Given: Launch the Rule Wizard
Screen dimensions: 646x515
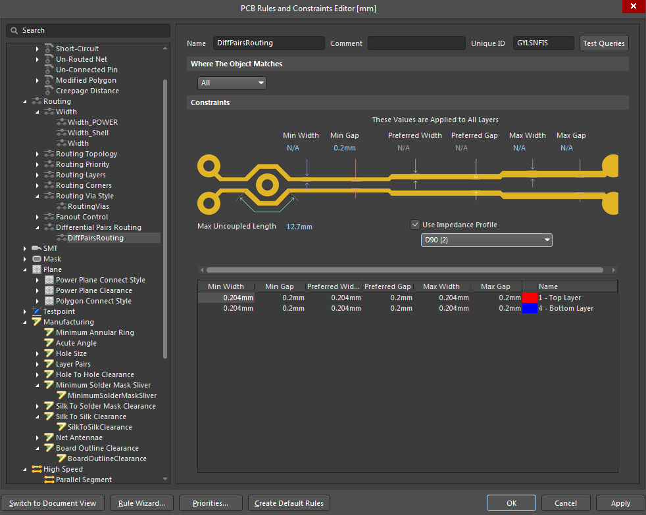Looking at the screenshot, I should tap(141, 503).
